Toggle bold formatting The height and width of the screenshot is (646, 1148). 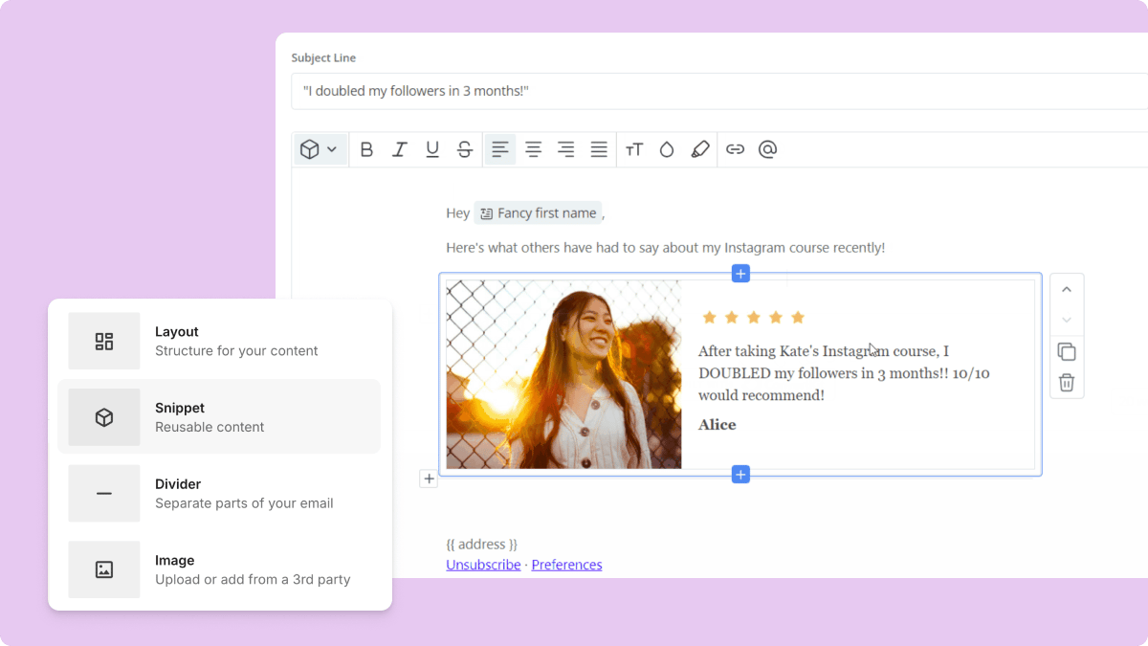coord(366,149)
